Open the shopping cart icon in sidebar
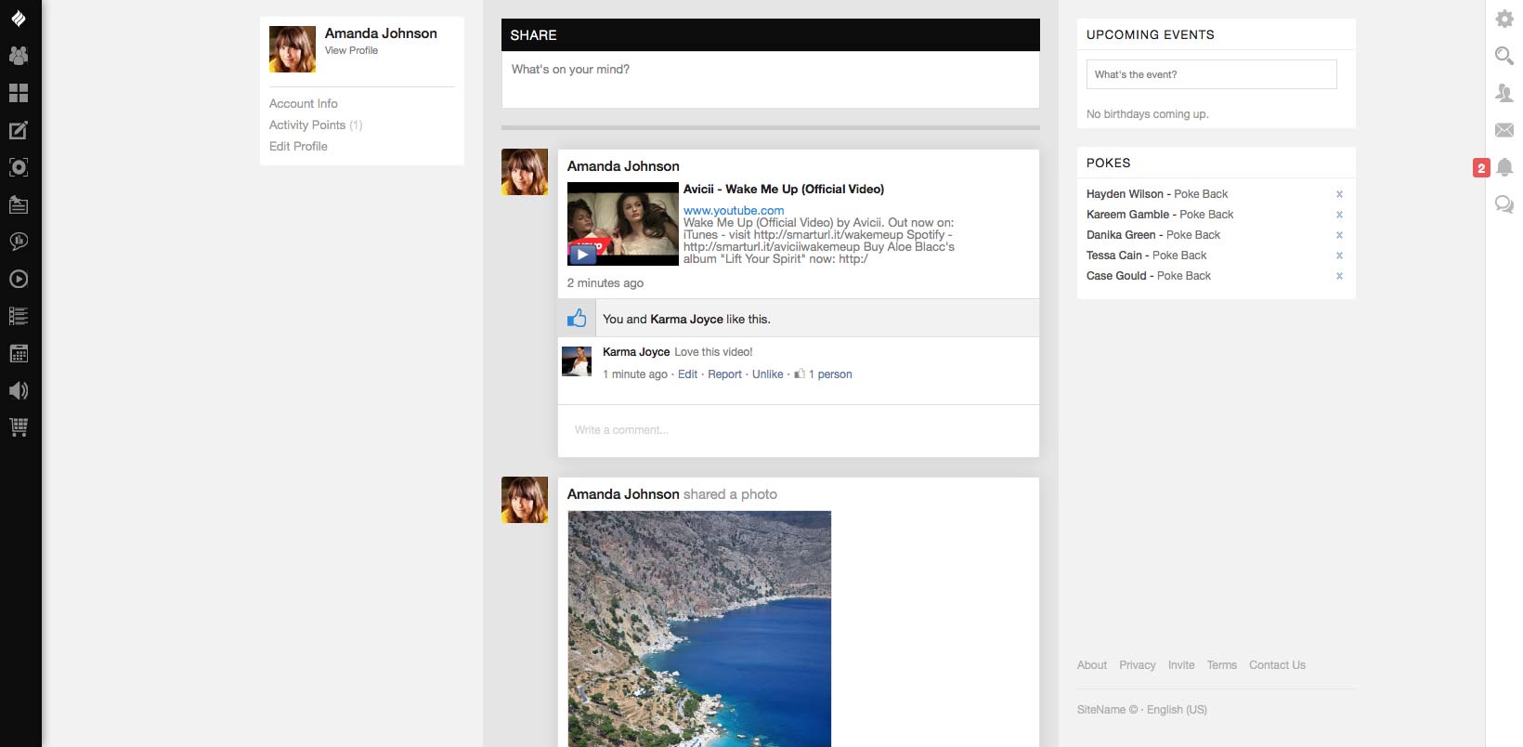This screenshot has height=747, width=1523. tap(19, 427)
